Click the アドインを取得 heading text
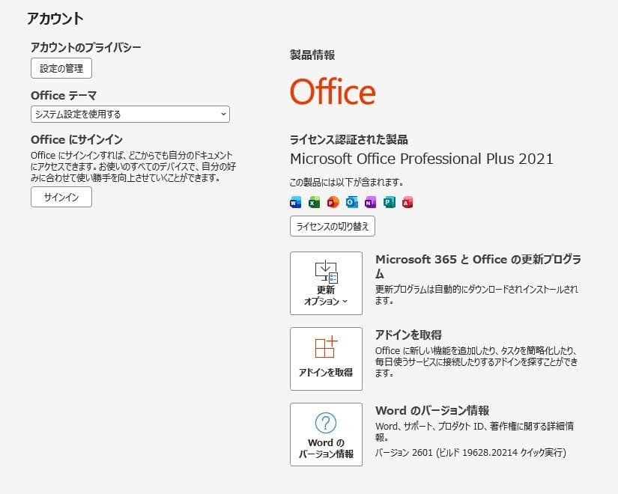 coord(408,335)
